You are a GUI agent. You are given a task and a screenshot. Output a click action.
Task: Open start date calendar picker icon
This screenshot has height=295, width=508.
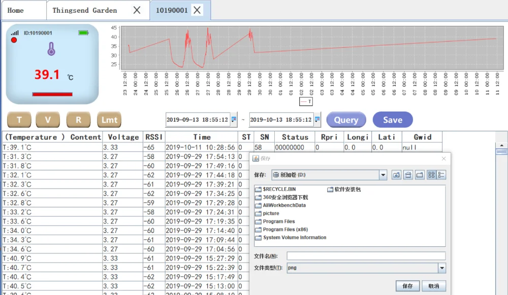(234, 120)
